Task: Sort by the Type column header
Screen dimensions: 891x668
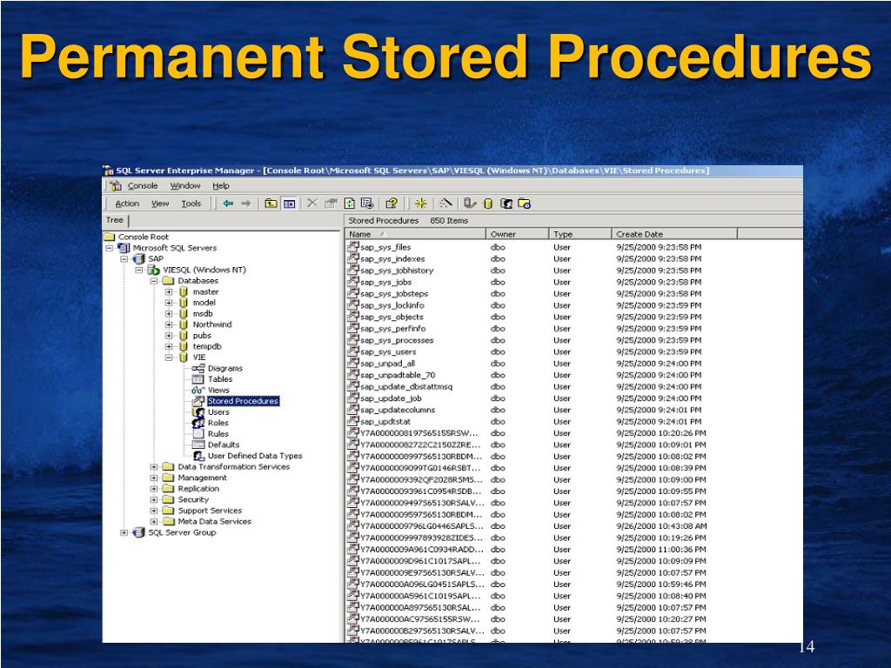Action: [580, 234]
